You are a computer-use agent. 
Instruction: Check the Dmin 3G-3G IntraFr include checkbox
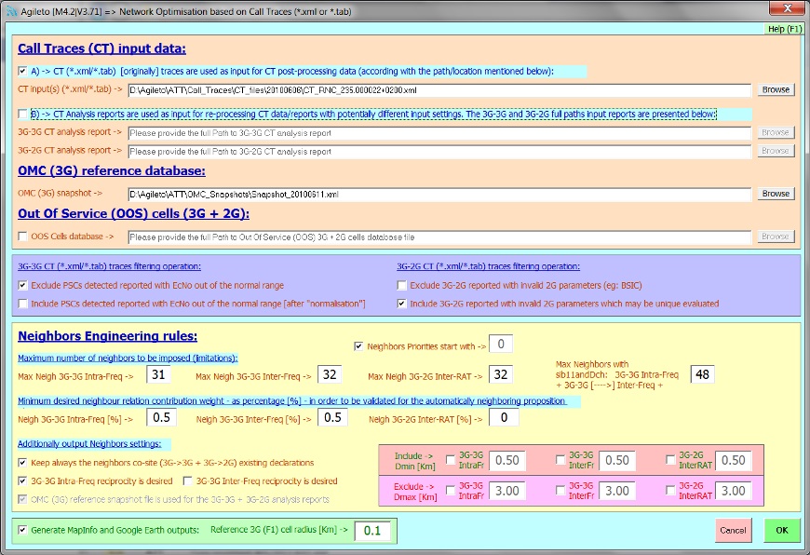(452, 459)
